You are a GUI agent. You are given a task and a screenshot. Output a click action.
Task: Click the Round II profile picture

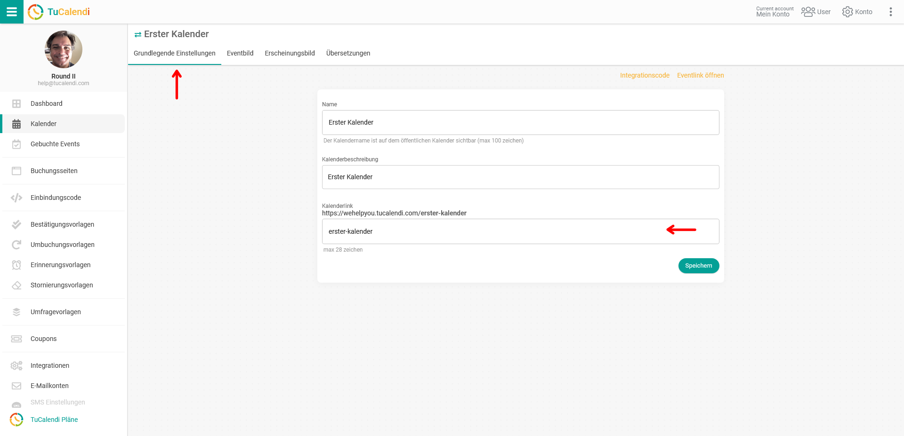[x=64, y=49]
